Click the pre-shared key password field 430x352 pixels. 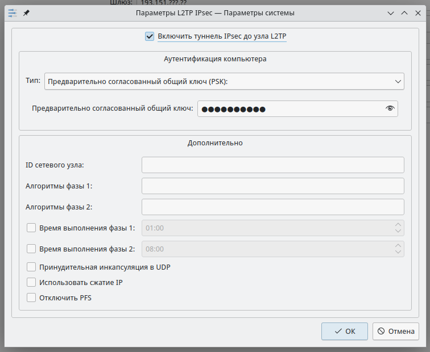point(290,108)
